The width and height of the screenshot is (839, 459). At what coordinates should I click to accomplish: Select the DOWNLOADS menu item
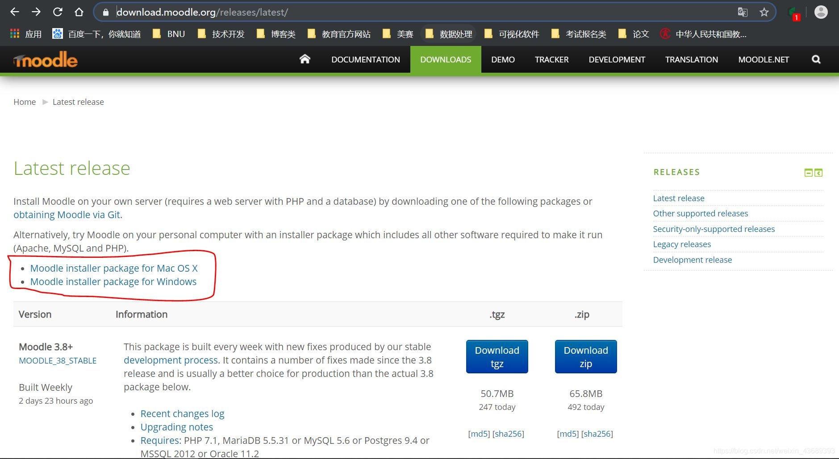pyautogui.click(x=446, y=59)
